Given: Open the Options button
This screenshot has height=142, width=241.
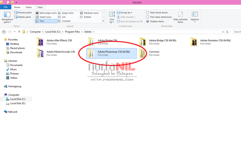Looking at the screenshot, I should pyautogui.click(x=195, y=17).
